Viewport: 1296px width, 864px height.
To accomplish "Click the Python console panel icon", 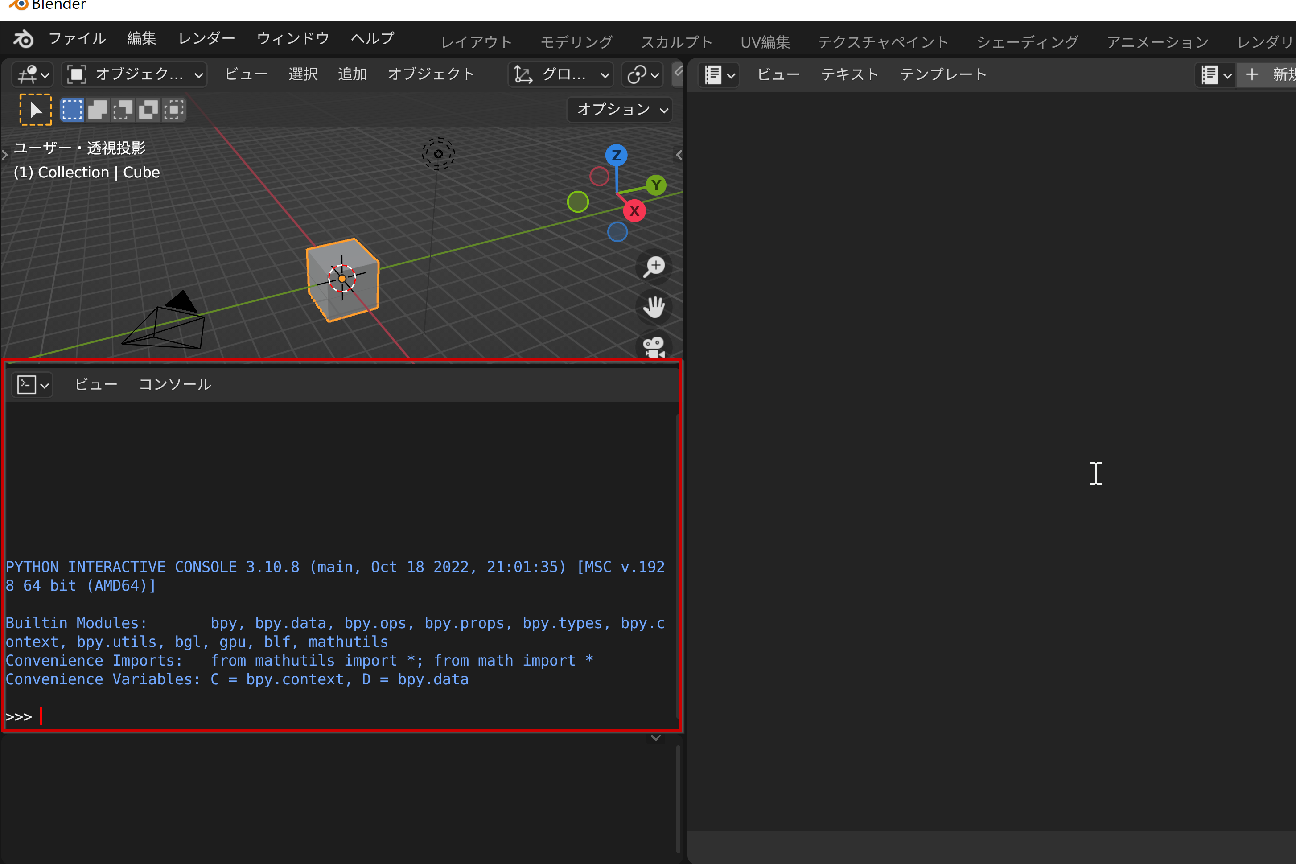I will point(26,385).
